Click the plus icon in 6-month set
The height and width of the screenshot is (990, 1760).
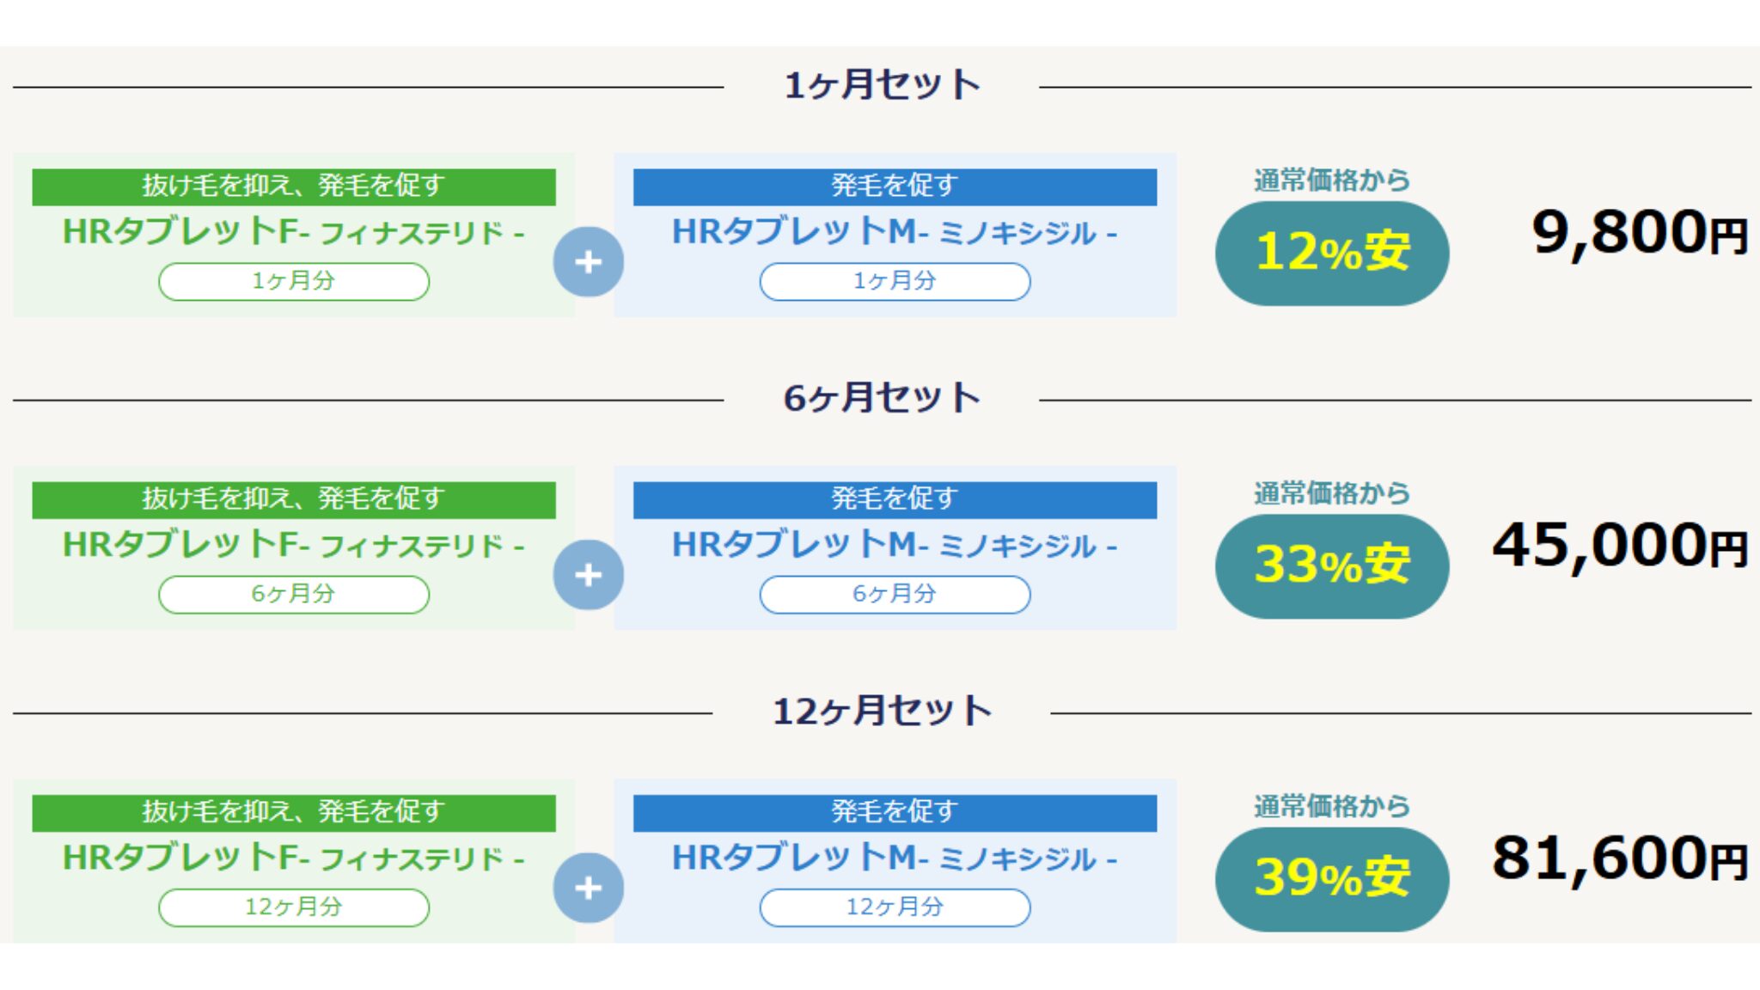pyautogui.click(x=588, y=575)
